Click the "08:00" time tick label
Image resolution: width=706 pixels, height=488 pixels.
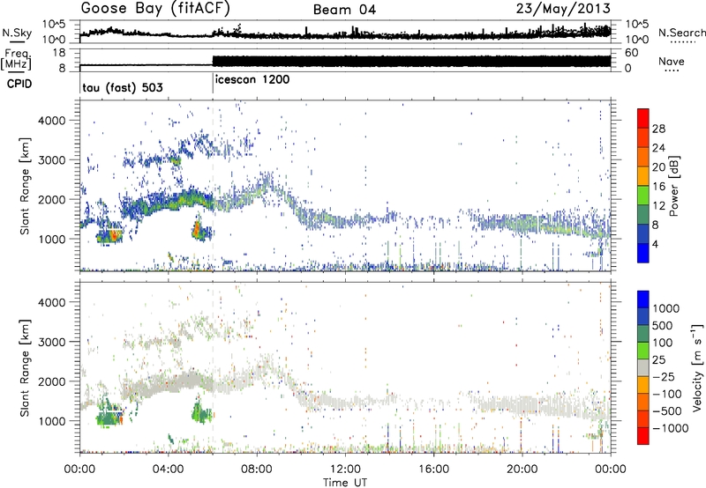[x=256, y=470]
